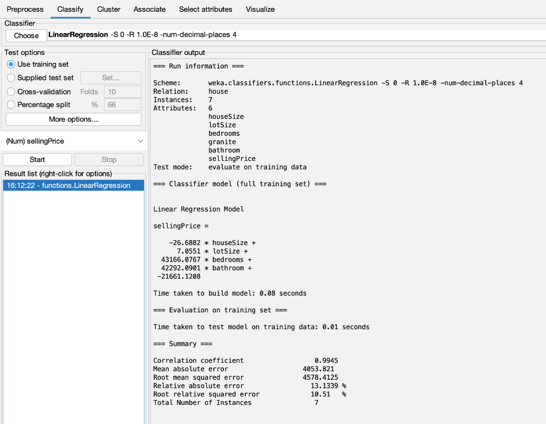This screenshot has height=424, width=546.
Task: Click the Choose button to pick a classifier
Action: 26,35
